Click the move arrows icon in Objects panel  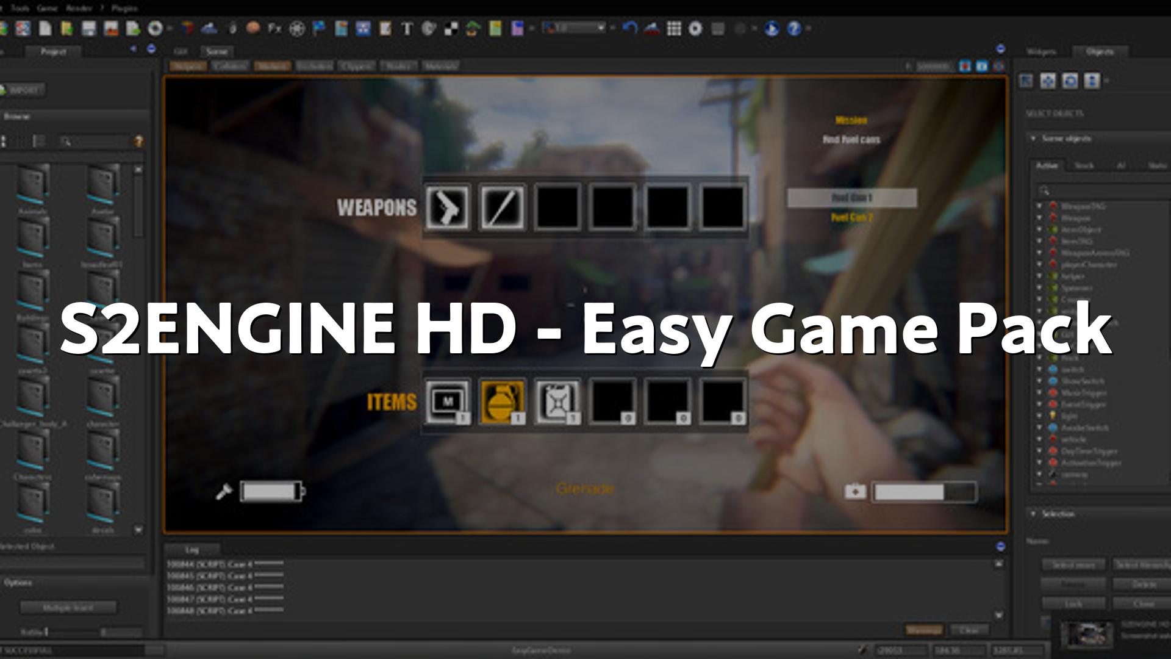1048,81
